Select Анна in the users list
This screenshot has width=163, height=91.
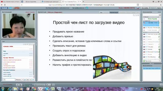pos(151,37)
